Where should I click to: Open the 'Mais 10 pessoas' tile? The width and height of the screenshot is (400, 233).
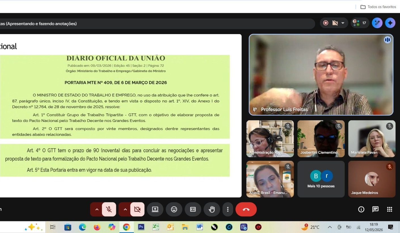(321, 179)
